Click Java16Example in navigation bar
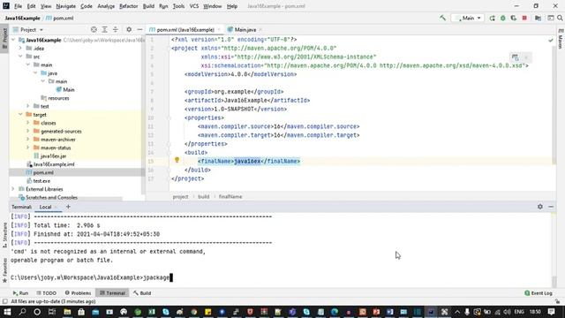The width and height of the screenshot is (565, 318). pyautogui.click(x=22, y=18)
